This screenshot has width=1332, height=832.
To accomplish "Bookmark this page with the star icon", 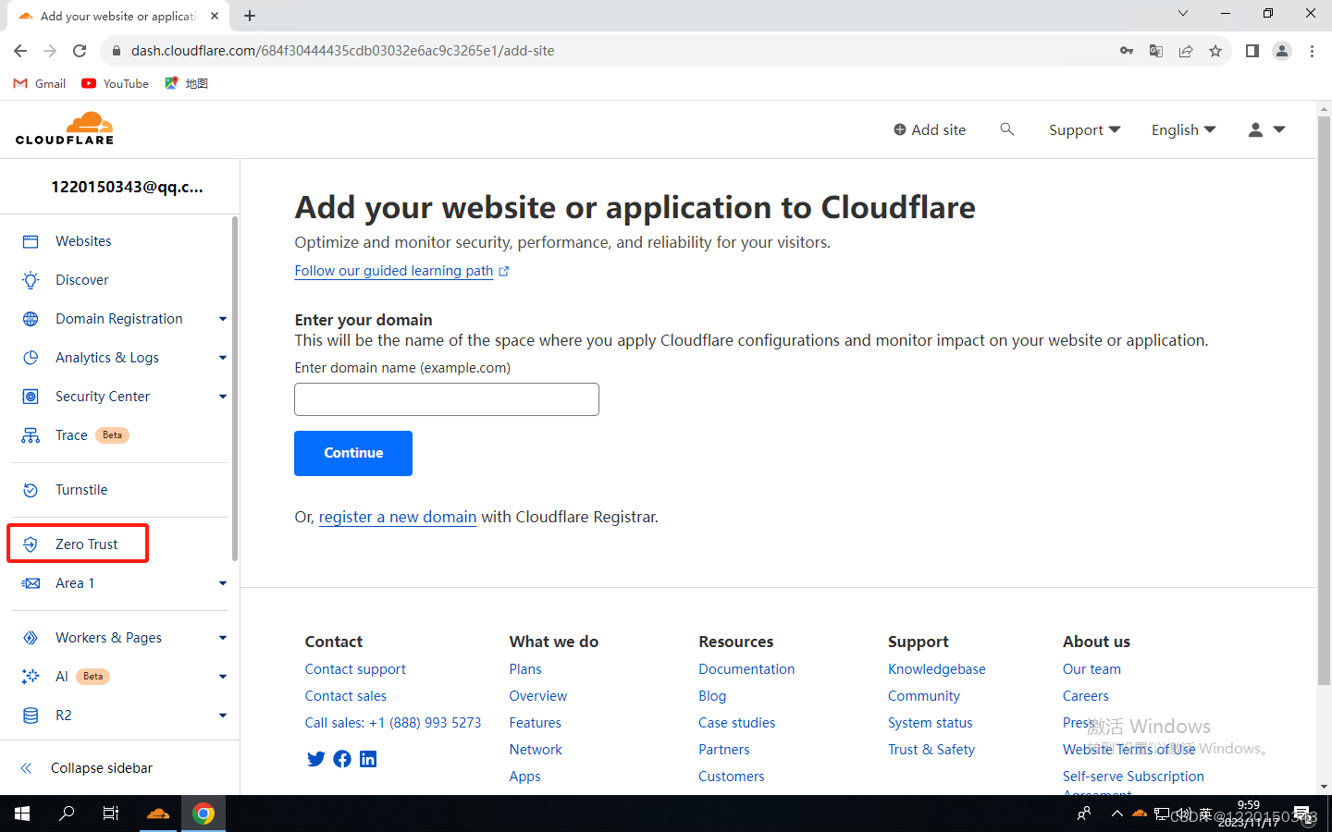I will coord(1215,51).
